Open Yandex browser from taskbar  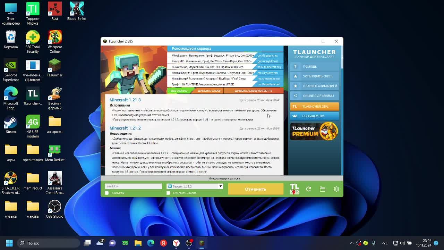(176, 243)
